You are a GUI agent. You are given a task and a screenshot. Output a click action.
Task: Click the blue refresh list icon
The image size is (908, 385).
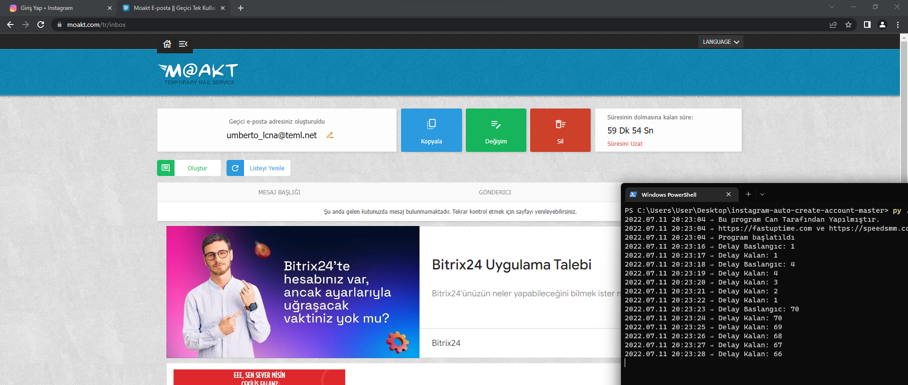click(235, 168)
